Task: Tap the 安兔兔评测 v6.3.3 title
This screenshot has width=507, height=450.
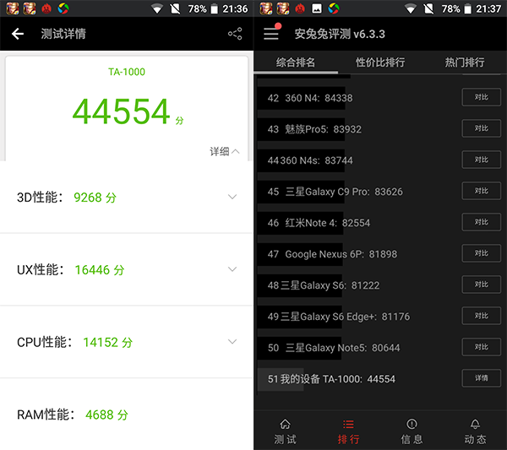Action: pos(340,34)
